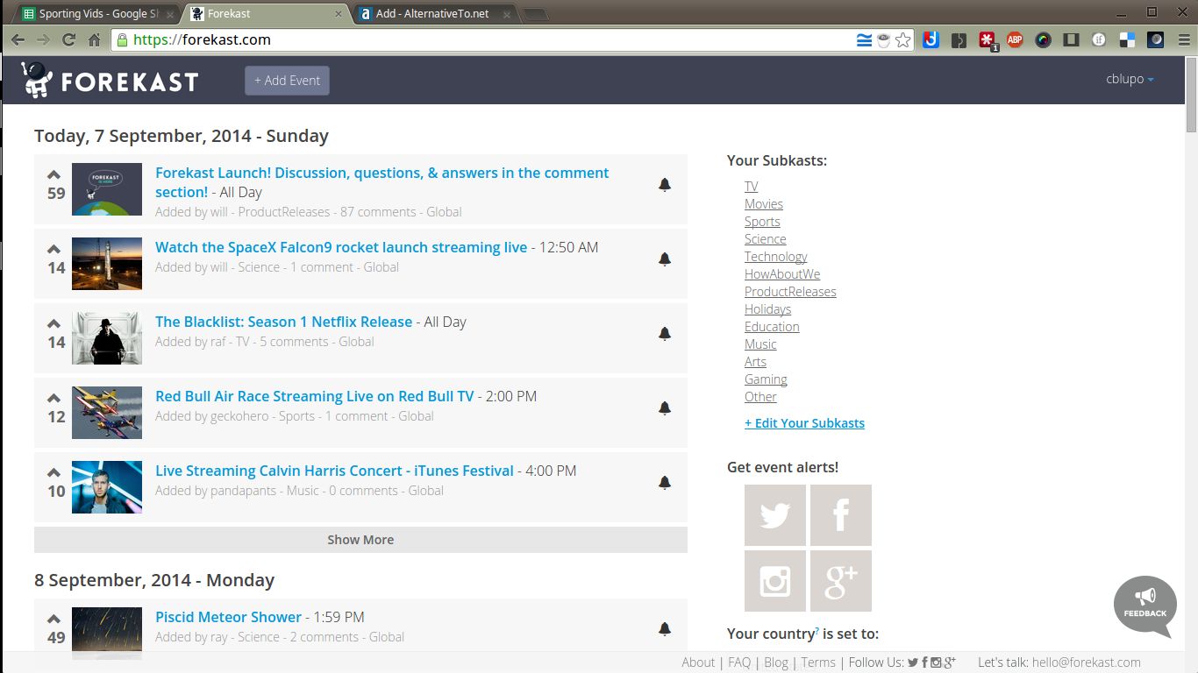Toggle reminder bell for Calvin Harris Concert
Image resolution: width=1198 pixels, height=673 pixels.
pyautogui.click(x=665, y=482)
